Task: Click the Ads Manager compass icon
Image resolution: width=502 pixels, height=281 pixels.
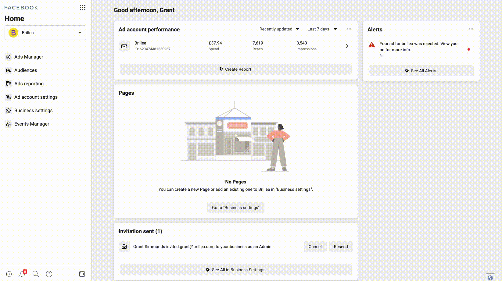Action: click(x=8, y=57)
